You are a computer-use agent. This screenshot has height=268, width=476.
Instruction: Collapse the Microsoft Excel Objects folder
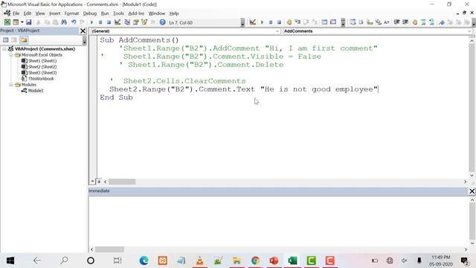(11, 54)
